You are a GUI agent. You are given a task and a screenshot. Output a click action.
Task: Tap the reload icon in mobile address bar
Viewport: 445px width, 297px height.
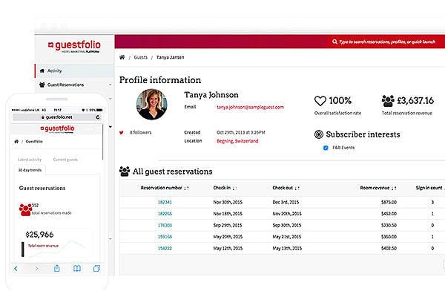(x=97, y=118)
